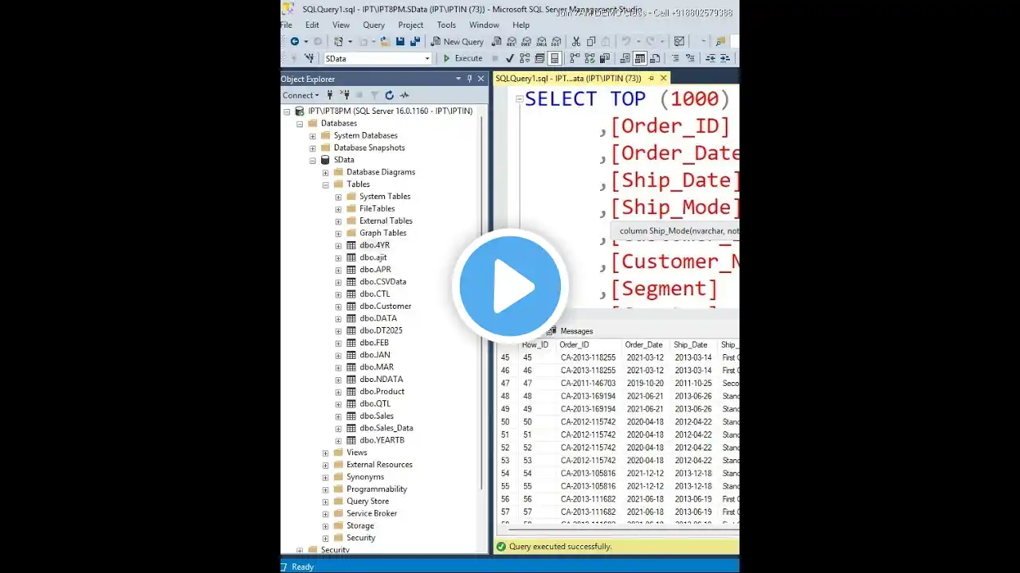Screen dimensions: 1020x573
Task: Click the Increase Indent icon
Action: [x=725, y=58]
